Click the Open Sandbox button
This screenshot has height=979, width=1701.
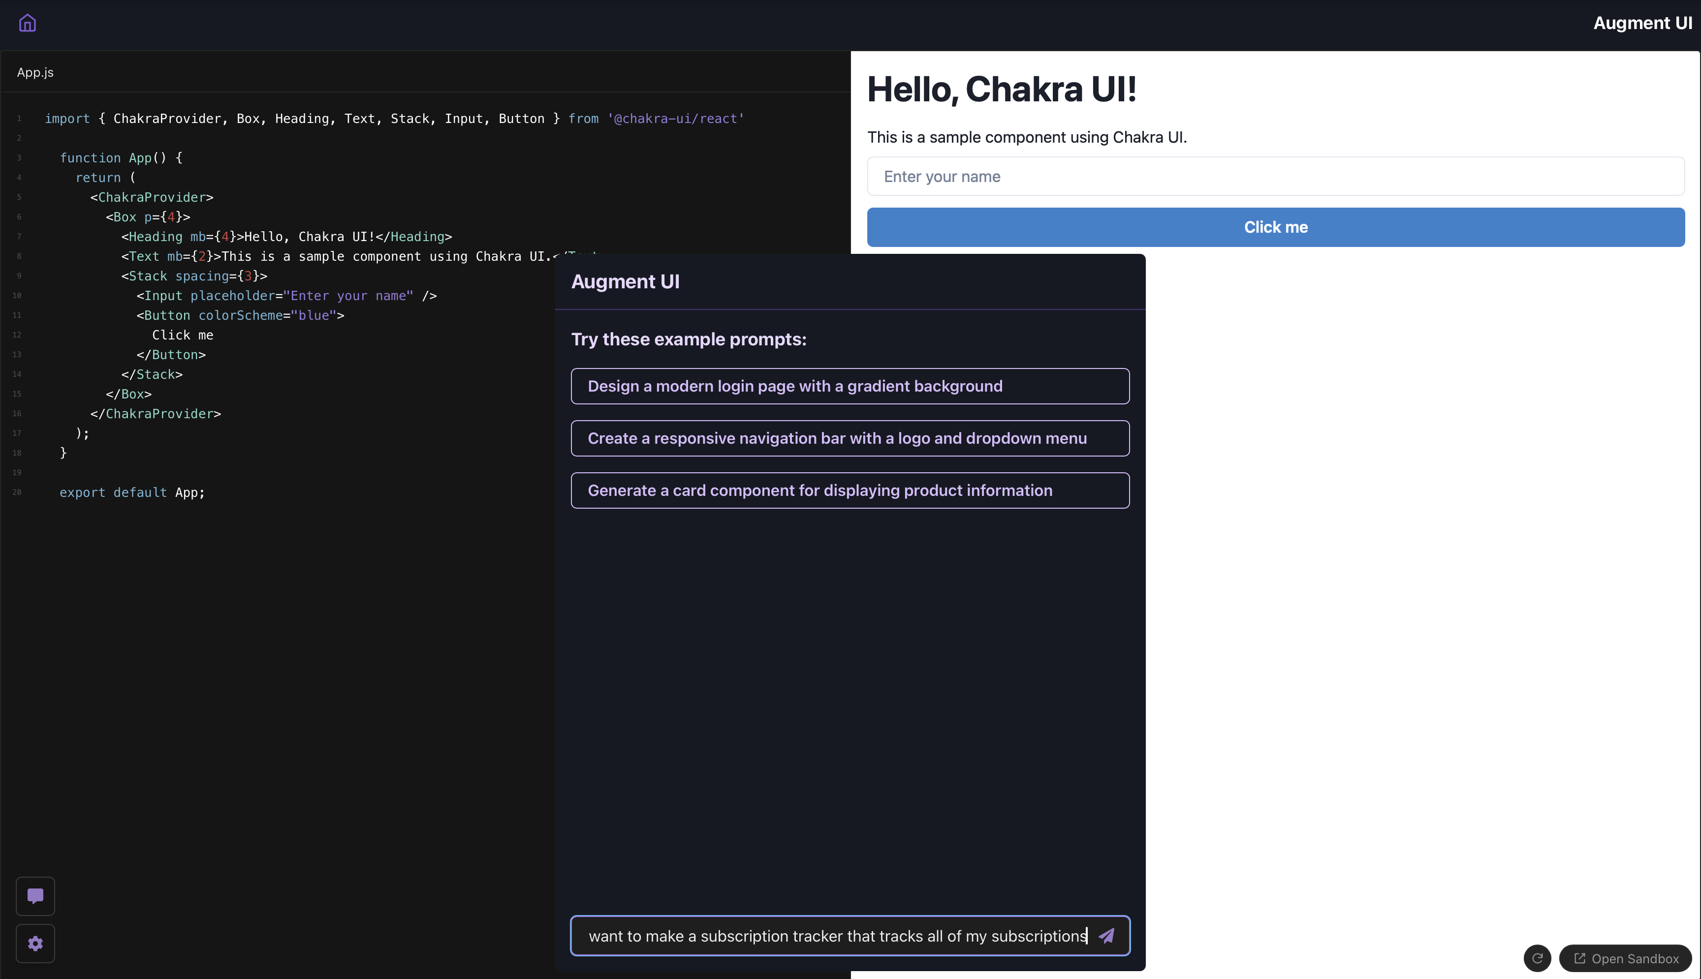coord(1626,958)
